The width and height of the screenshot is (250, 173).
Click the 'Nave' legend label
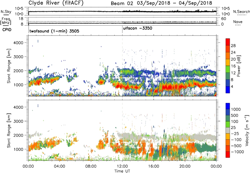(x=238, y=22)
